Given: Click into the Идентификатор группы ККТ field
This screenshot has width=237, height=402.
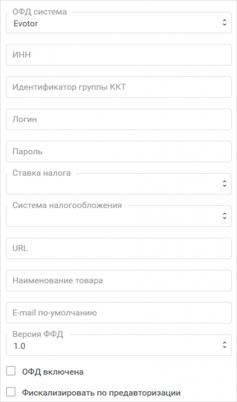Looking at the screenshot, I should (x=118, y=87).
